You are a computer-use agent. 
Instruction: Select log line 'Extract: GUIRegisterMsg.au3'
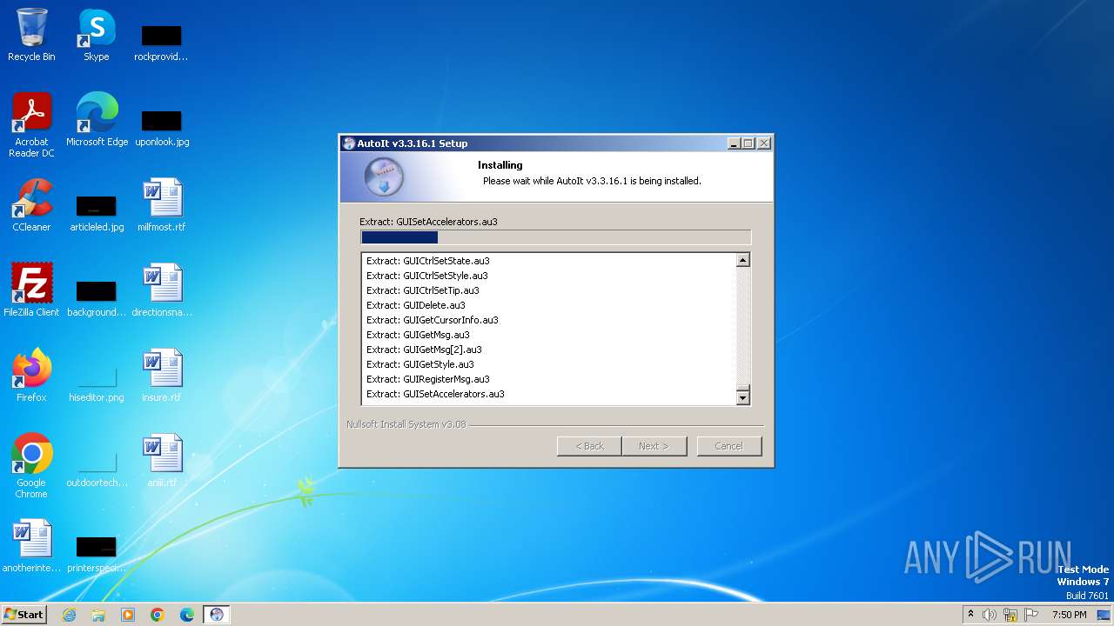pos(428,379)
